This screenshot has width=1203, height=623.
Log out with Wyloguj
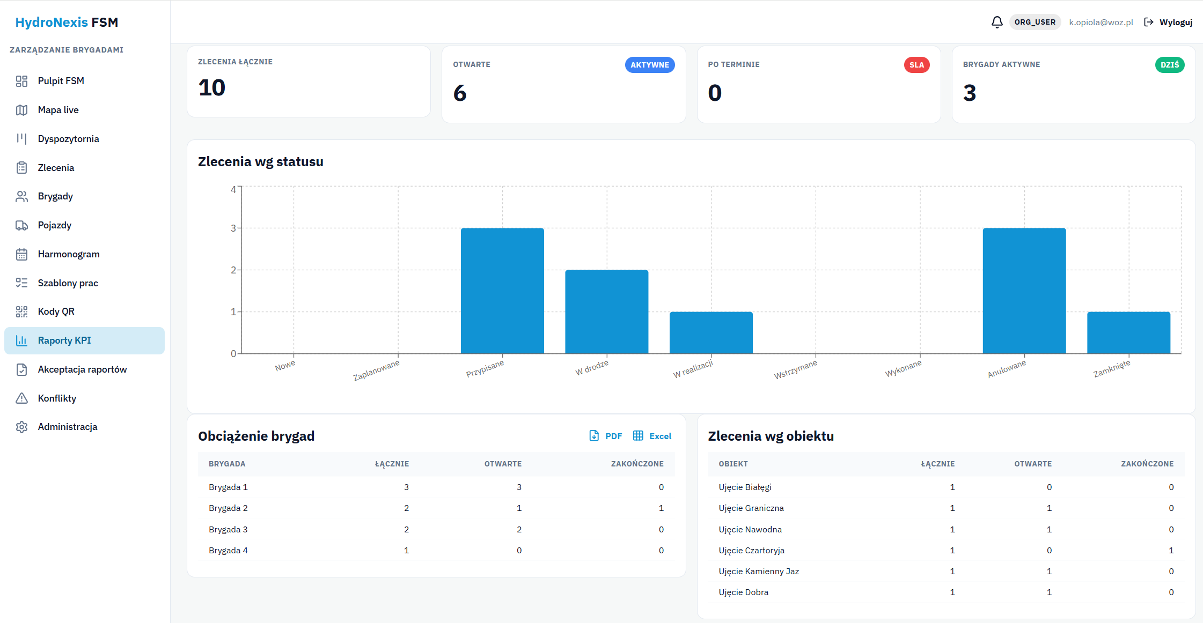(x=1168, y=22)
